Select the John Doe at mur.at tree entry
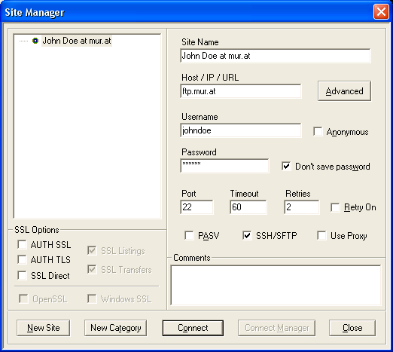This screenshot has width=393, height=352. [77, 41]
